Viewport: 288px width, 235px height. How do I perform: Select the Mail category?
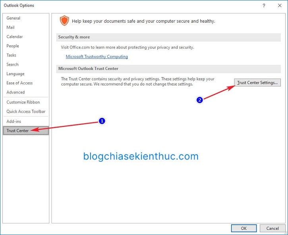[x=26, y=27]
